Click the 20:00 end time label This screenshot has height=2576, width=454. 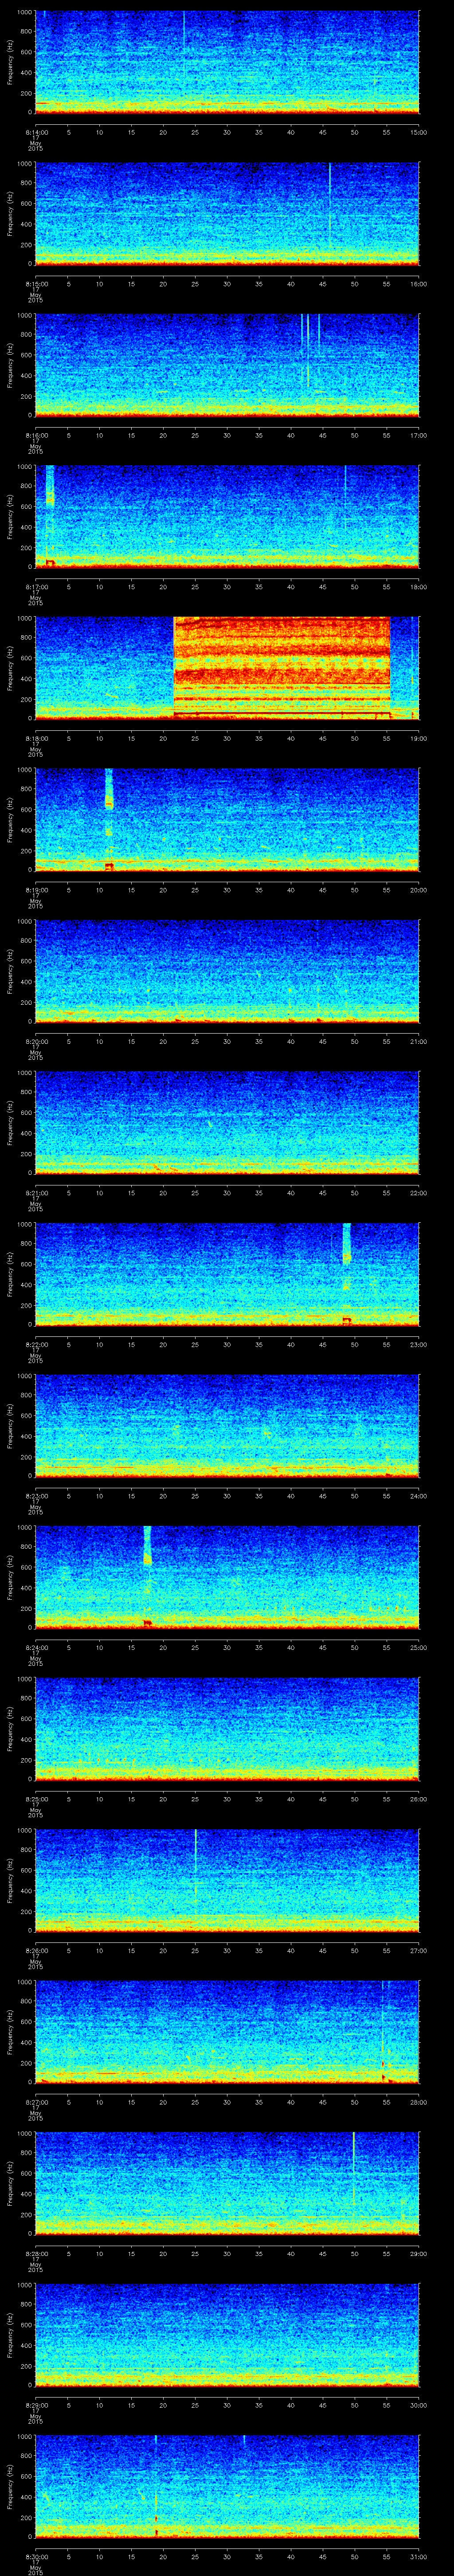click(x=419, y=890)
